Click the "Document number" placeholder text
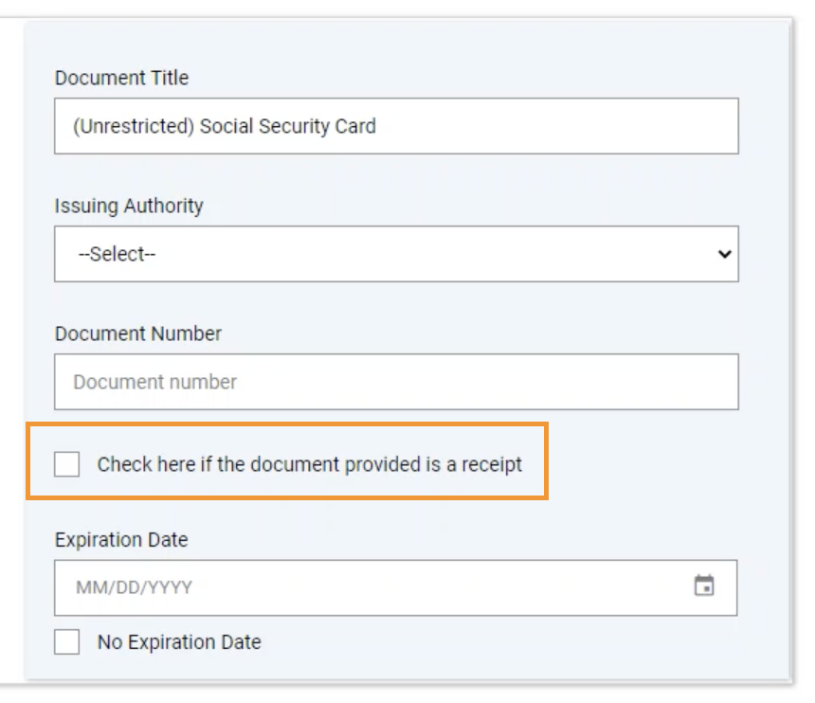815x703 pixels. coord(154,382)
